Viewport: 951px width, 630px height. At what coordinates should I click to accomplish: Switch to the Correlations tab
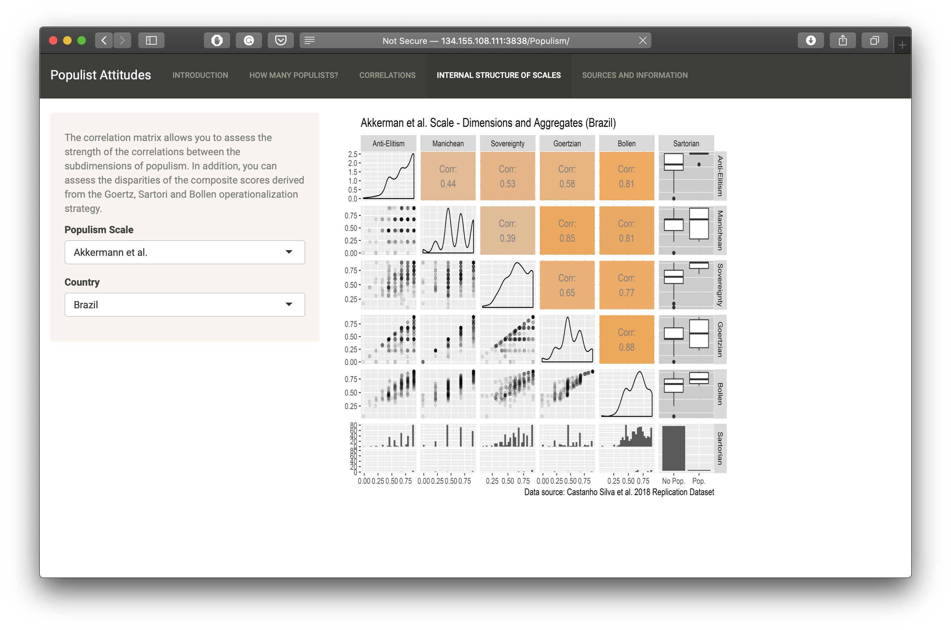tap(387, 75)
